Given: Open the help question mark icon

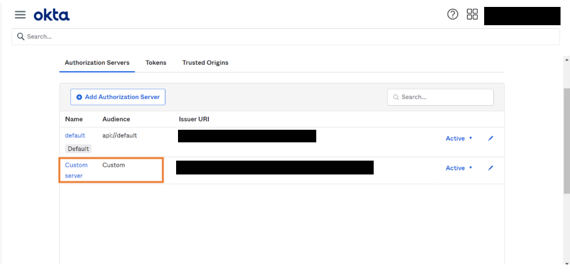Looking at the screenshot, I should click(x=453, y=14).
